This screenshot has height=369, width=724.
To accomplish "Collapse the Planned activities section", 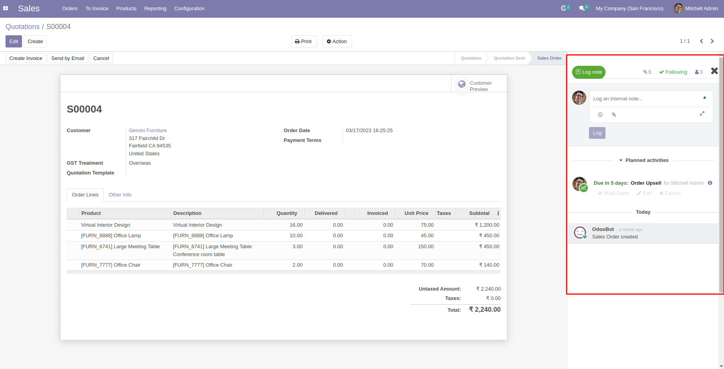I will 644,160.
